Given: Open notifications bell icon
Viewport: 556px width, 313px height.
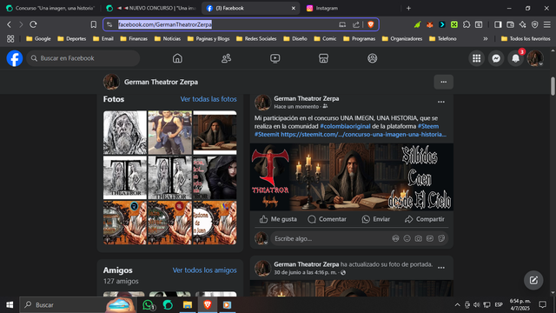Looking at the screenshot, I should point(515,58).
